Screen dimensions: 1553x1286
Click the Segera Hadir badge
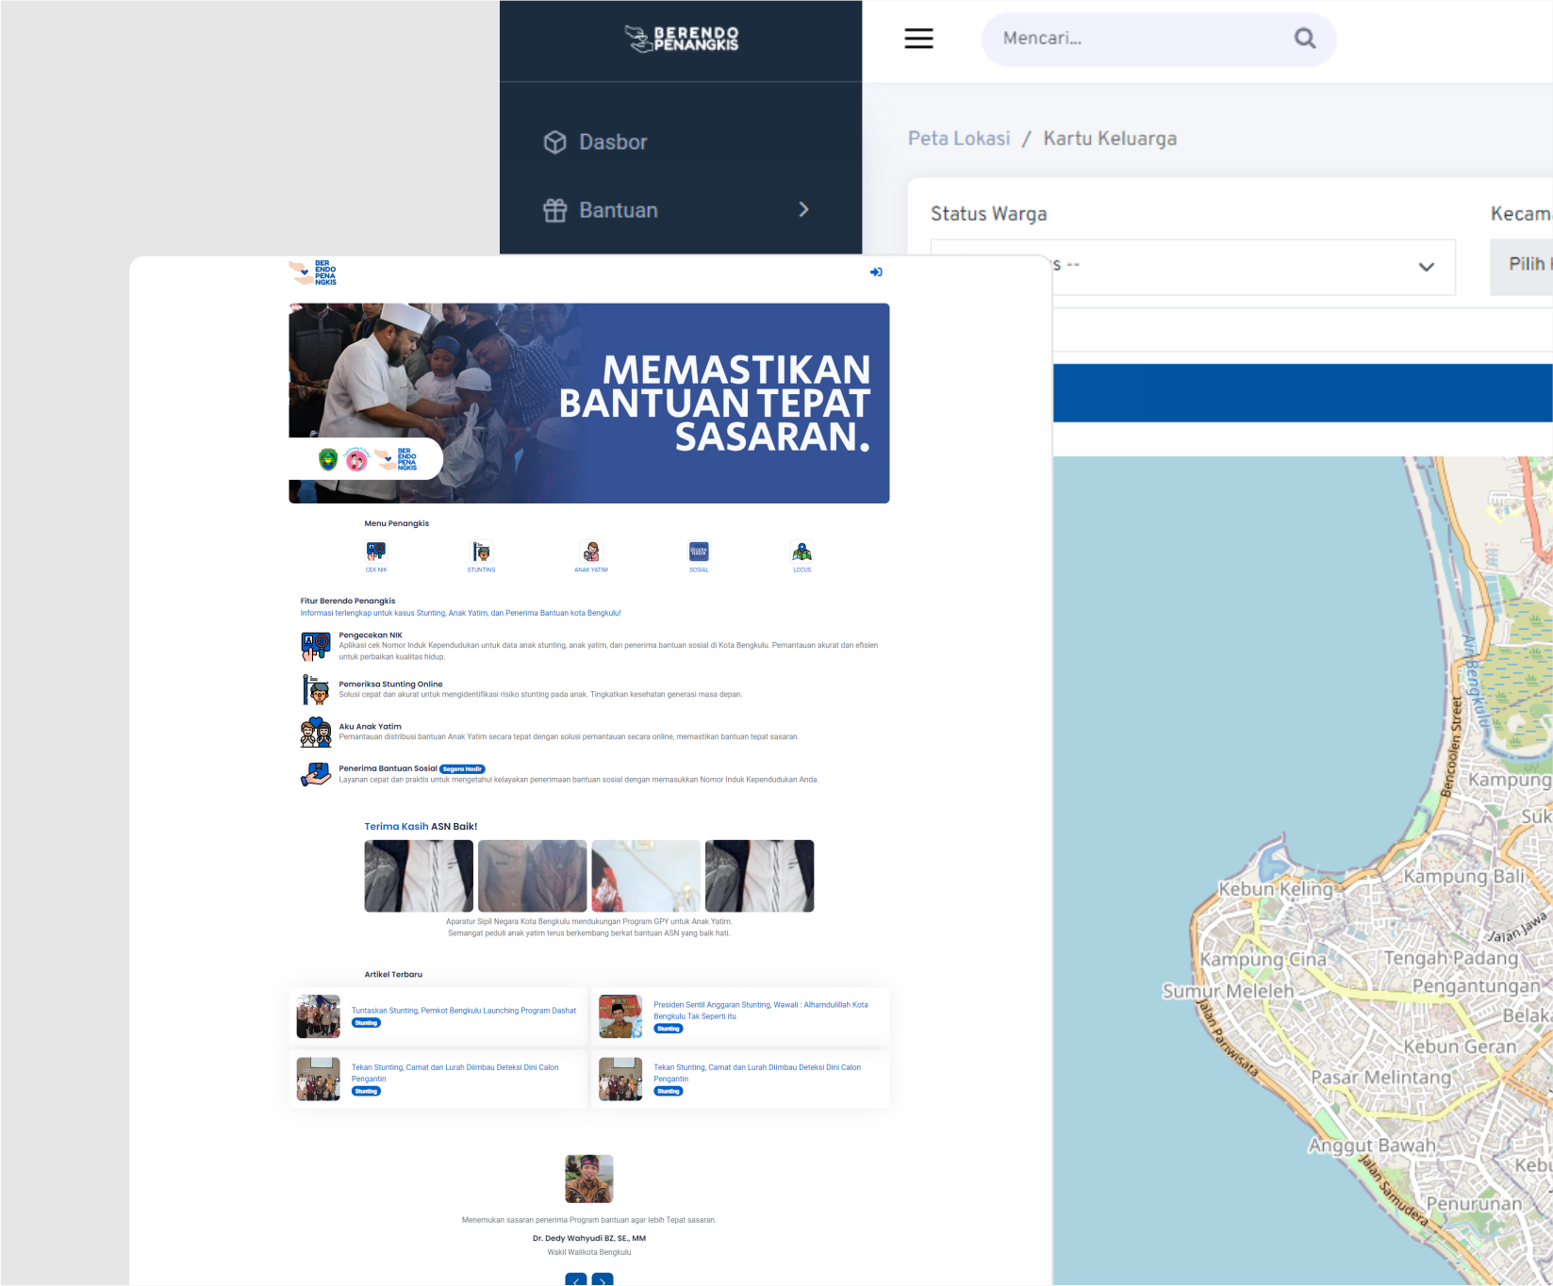[x=462, y=769]
